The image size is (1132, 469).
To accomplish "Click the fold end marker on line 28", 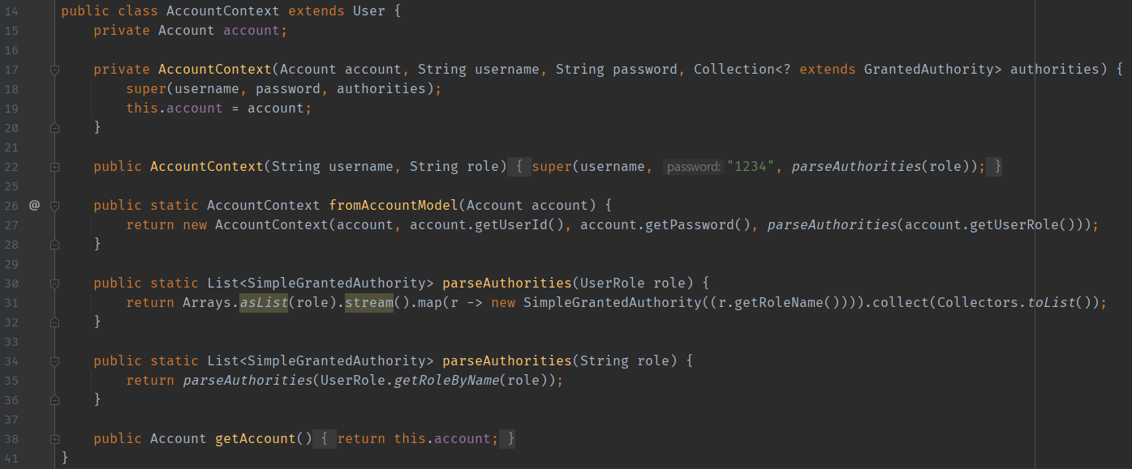I will click(x=55, y=244).
